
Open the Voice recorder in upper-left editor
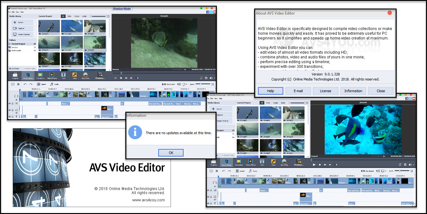tap(75, 75)
